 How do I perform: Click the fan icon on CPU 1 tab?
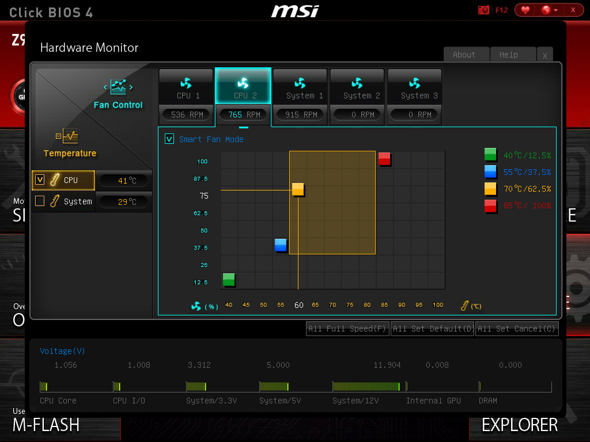[186, 83]
